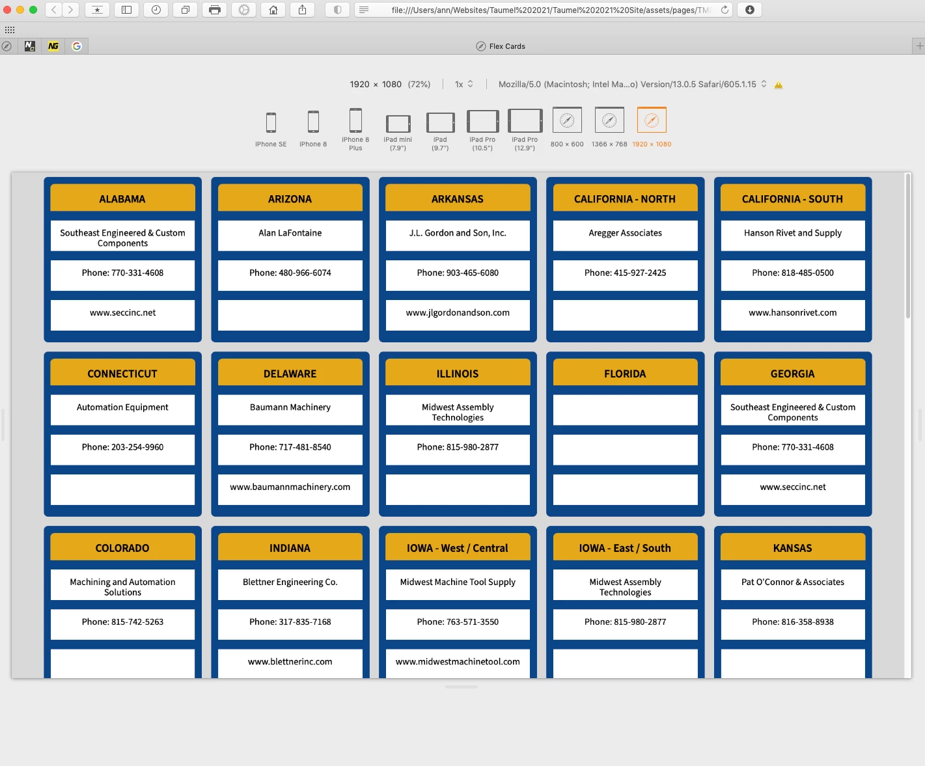The width and height of the screenshot is (925, 766).
Task: Click the ALABAMA card header
Action: 122,198
